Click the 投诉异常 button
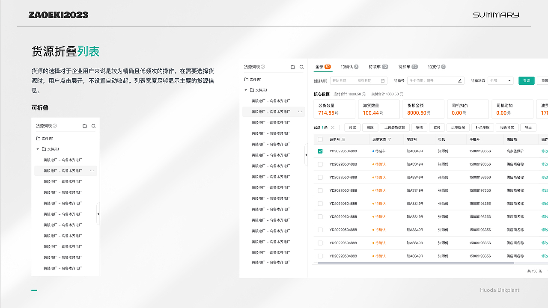The image size is (548, 308). (507, 127)
